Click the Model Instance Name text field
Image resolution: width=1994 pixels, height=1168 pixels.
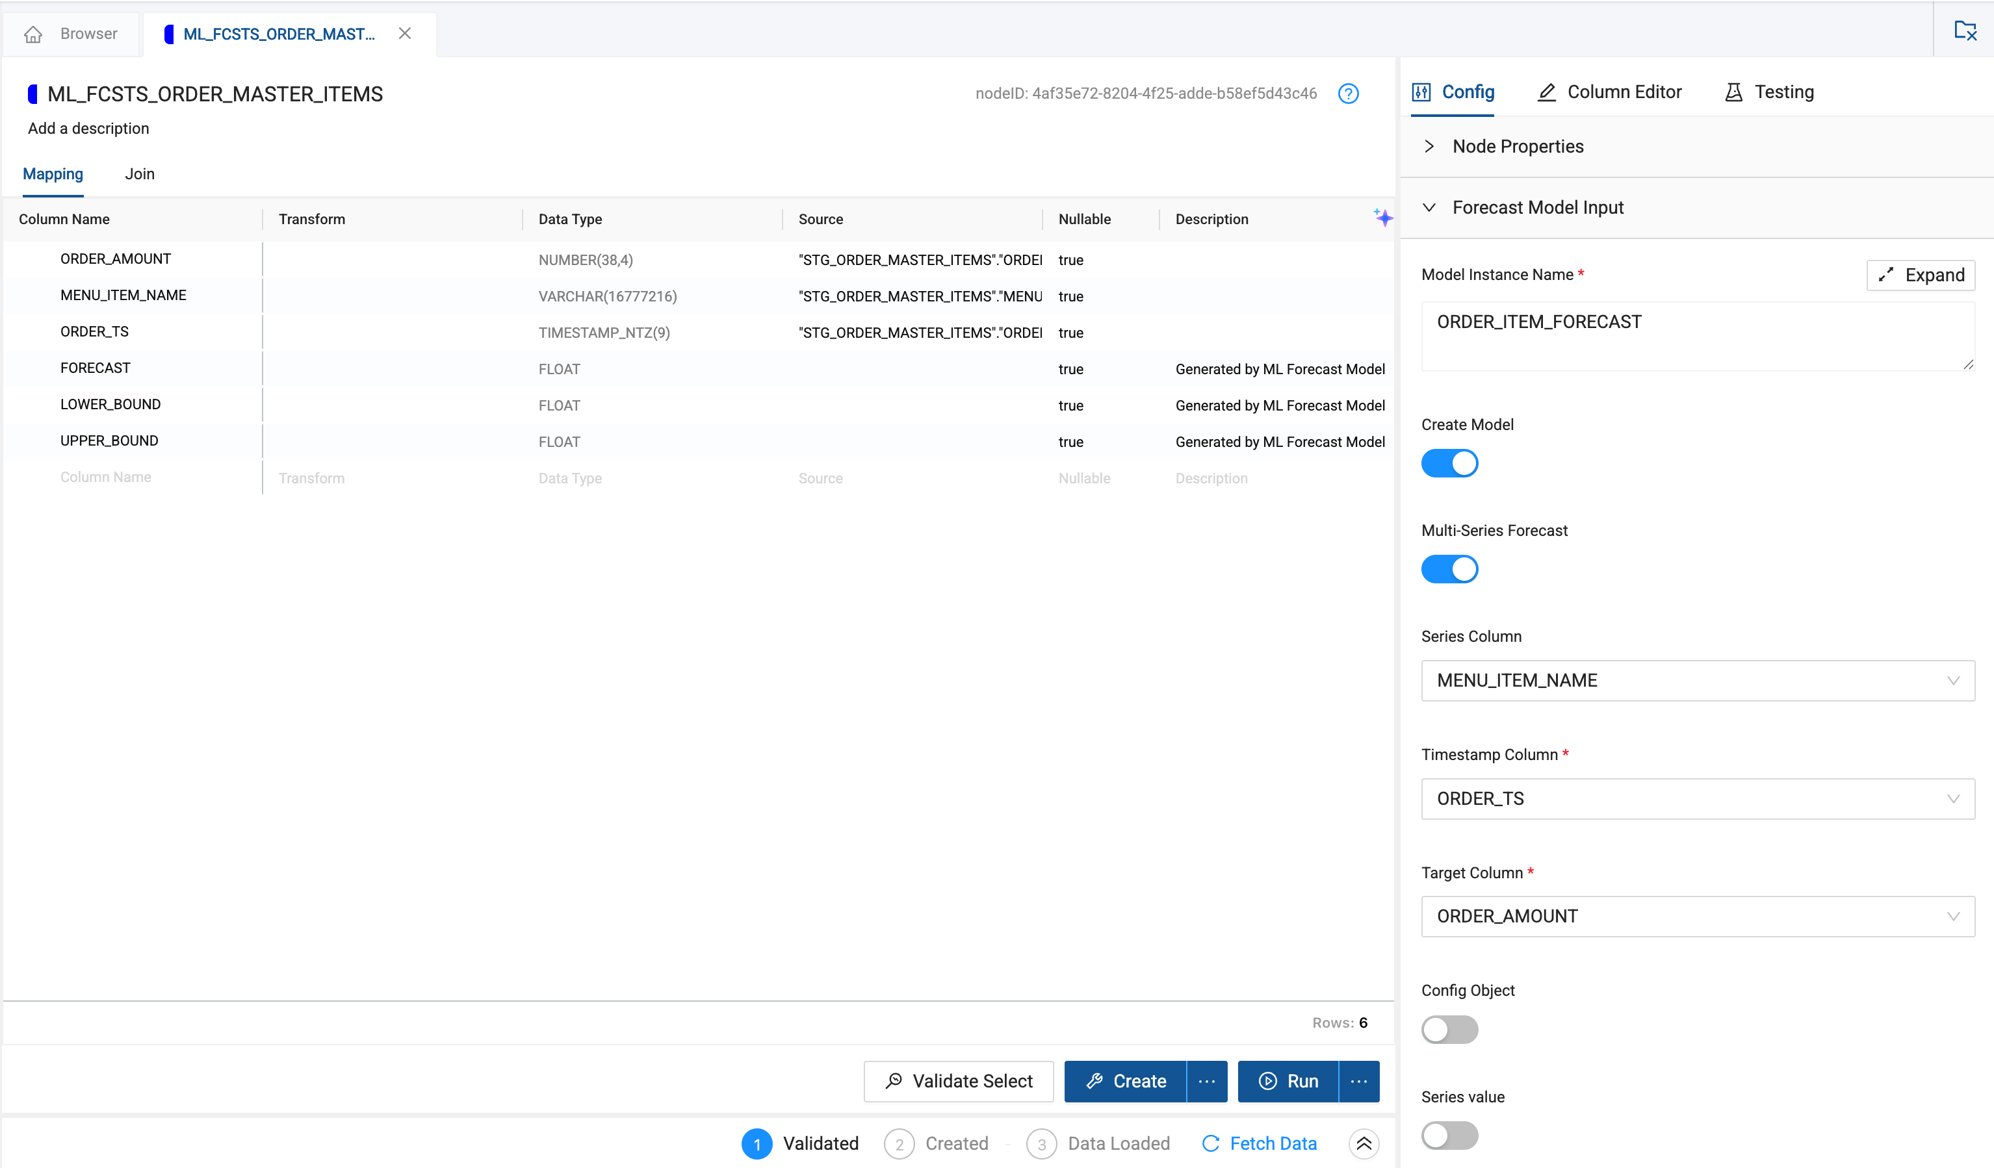[x=1698, y=336]
